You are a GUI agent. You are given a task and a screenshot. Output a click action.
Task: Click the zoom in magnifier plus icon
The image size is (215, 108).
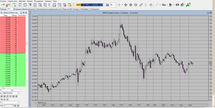[131, 5]
